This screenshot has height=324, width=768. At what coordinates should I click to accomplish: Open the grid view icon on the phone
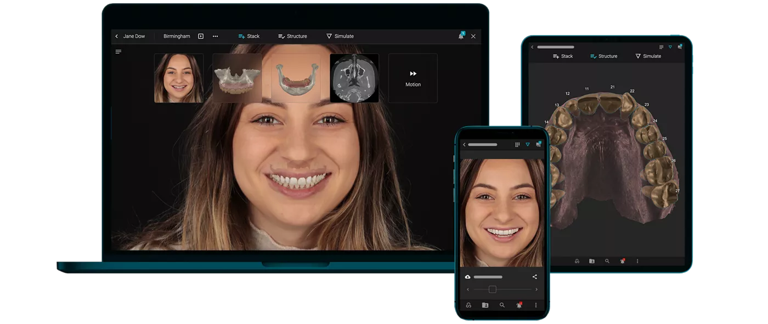tap(517, 145)
